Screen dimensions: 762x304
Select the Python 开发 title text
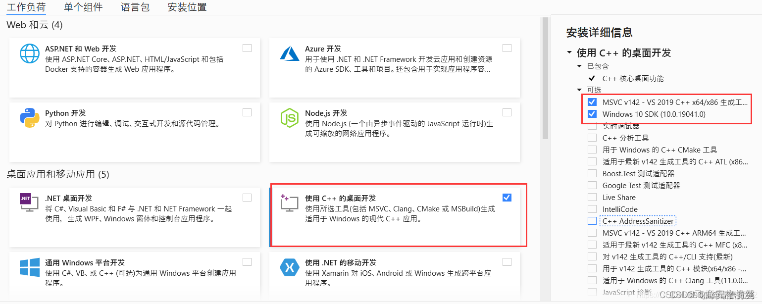click(65, 113)
